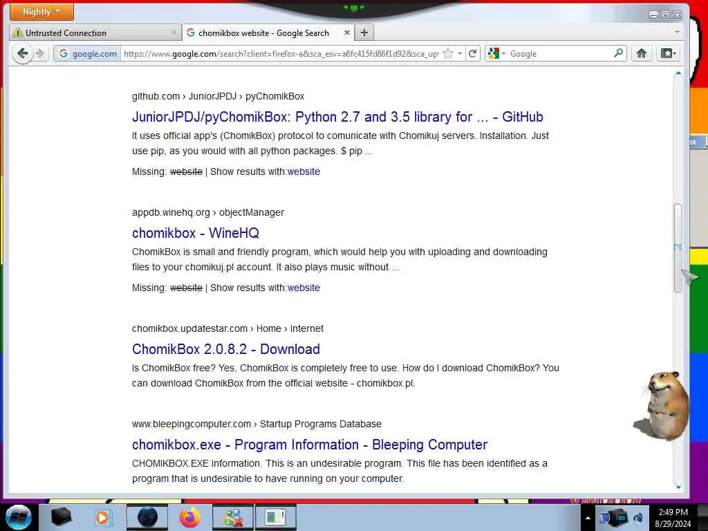The image size is (708, 531).
Task: Reload the current page
Action: coord(472,54)
